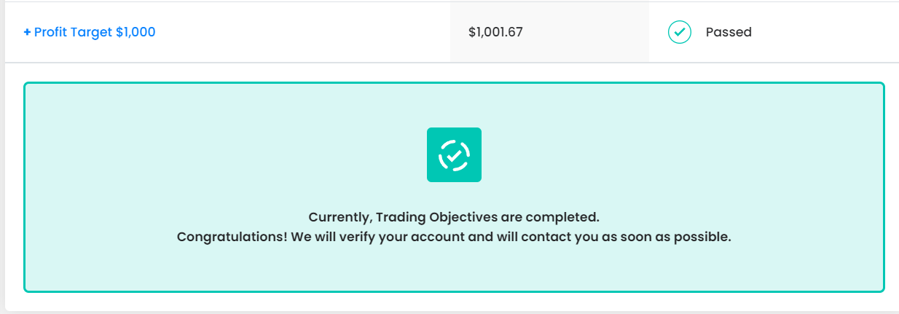Click the teal square dashed-checkmark badge

tap(454, 154)
